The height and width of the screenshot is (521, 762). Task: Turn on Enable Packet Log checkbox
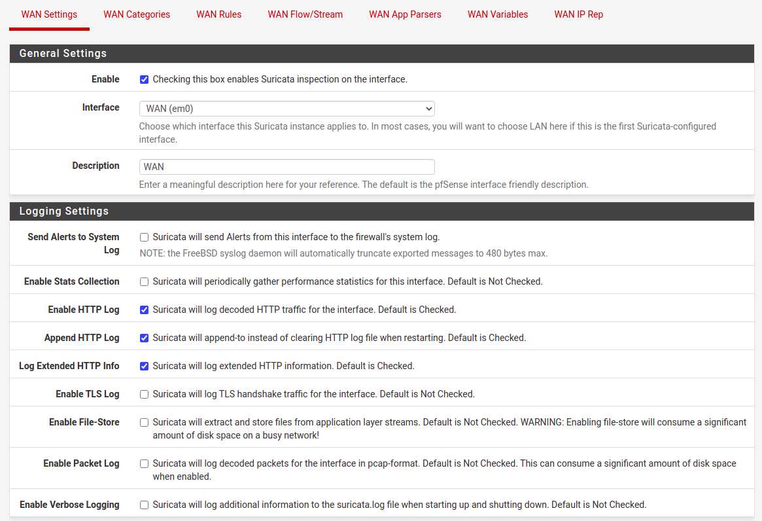145,464
